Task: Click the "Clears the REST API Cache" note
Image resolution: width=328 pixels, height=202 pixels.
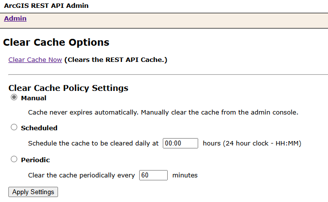Action: [116, 59]
